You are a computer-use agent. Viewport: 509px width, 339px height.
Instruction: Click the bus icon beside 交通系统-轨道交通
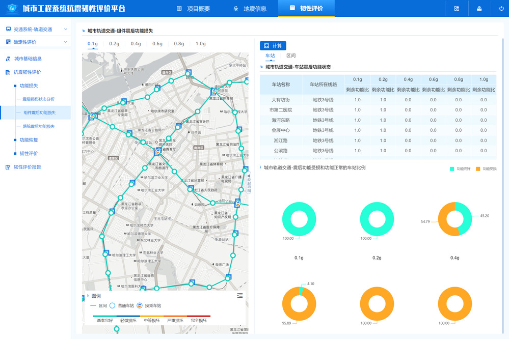click(8, 30)
